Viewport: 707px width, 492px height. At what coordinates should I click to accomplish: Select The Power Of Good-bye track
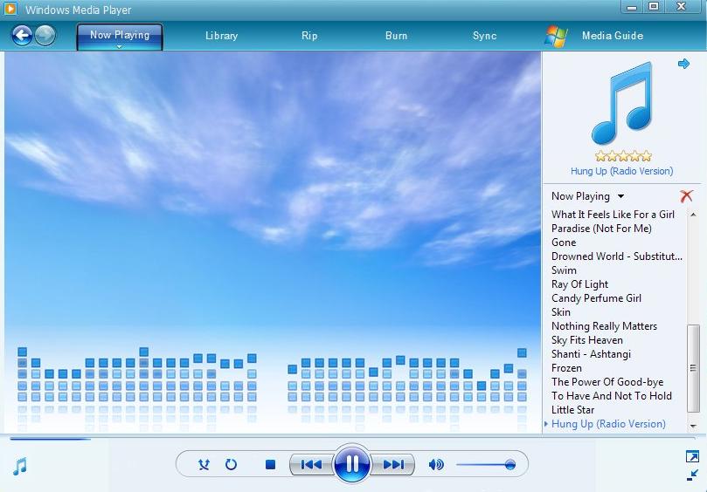607,382
